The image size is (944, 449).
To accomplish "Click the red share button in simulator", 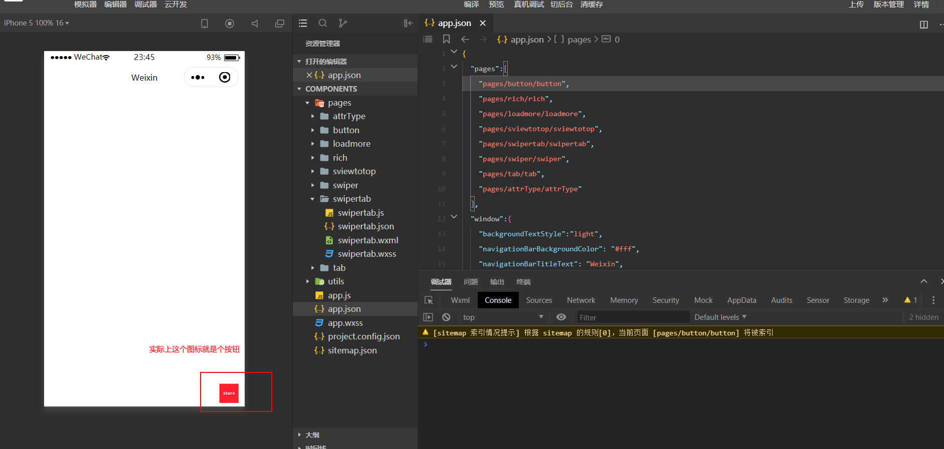I will tap(229, 393).
